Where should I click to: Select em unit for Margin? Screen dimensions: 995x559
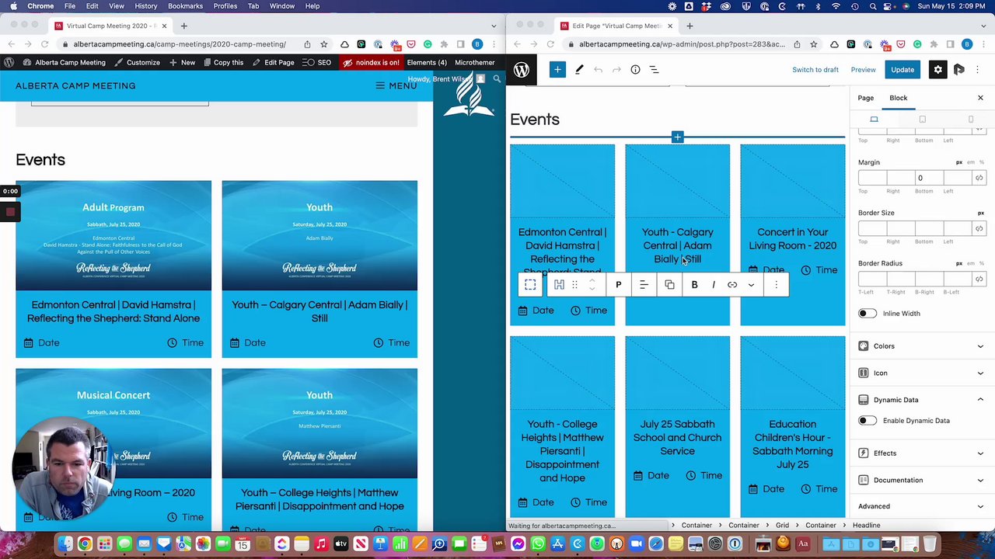point(970,162)
